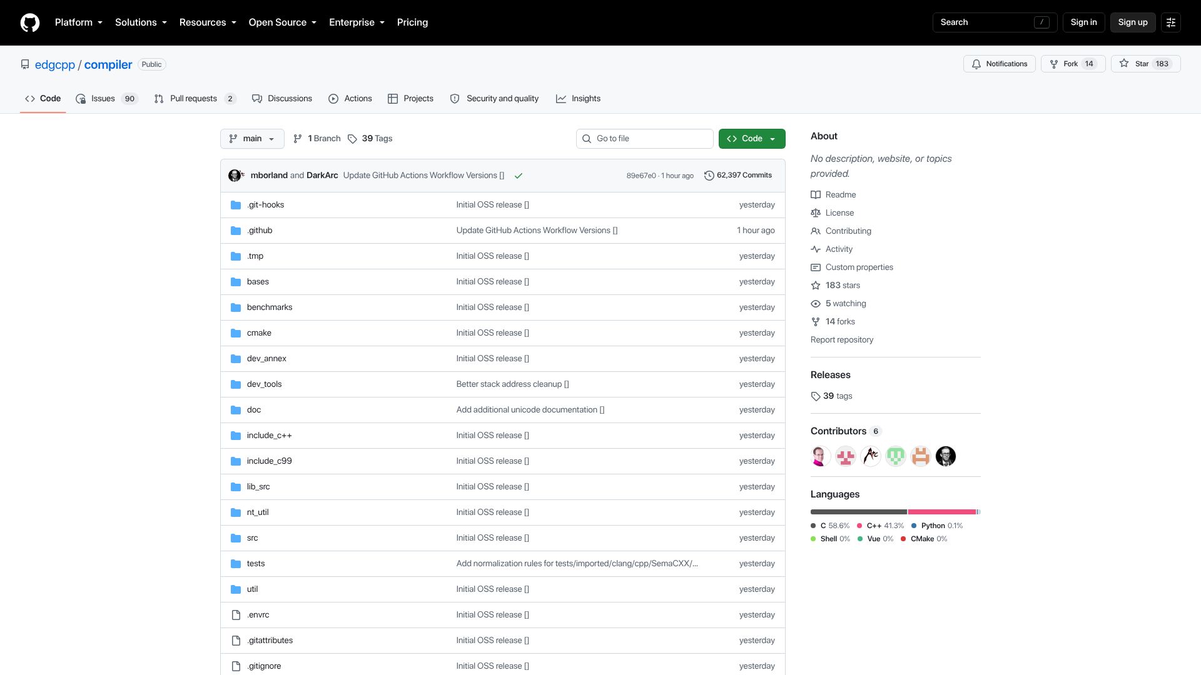Viewport: 1201px width, 675px height.
Task: Open the appearance settings icon beside Sign up
Action: (1171, 22)
